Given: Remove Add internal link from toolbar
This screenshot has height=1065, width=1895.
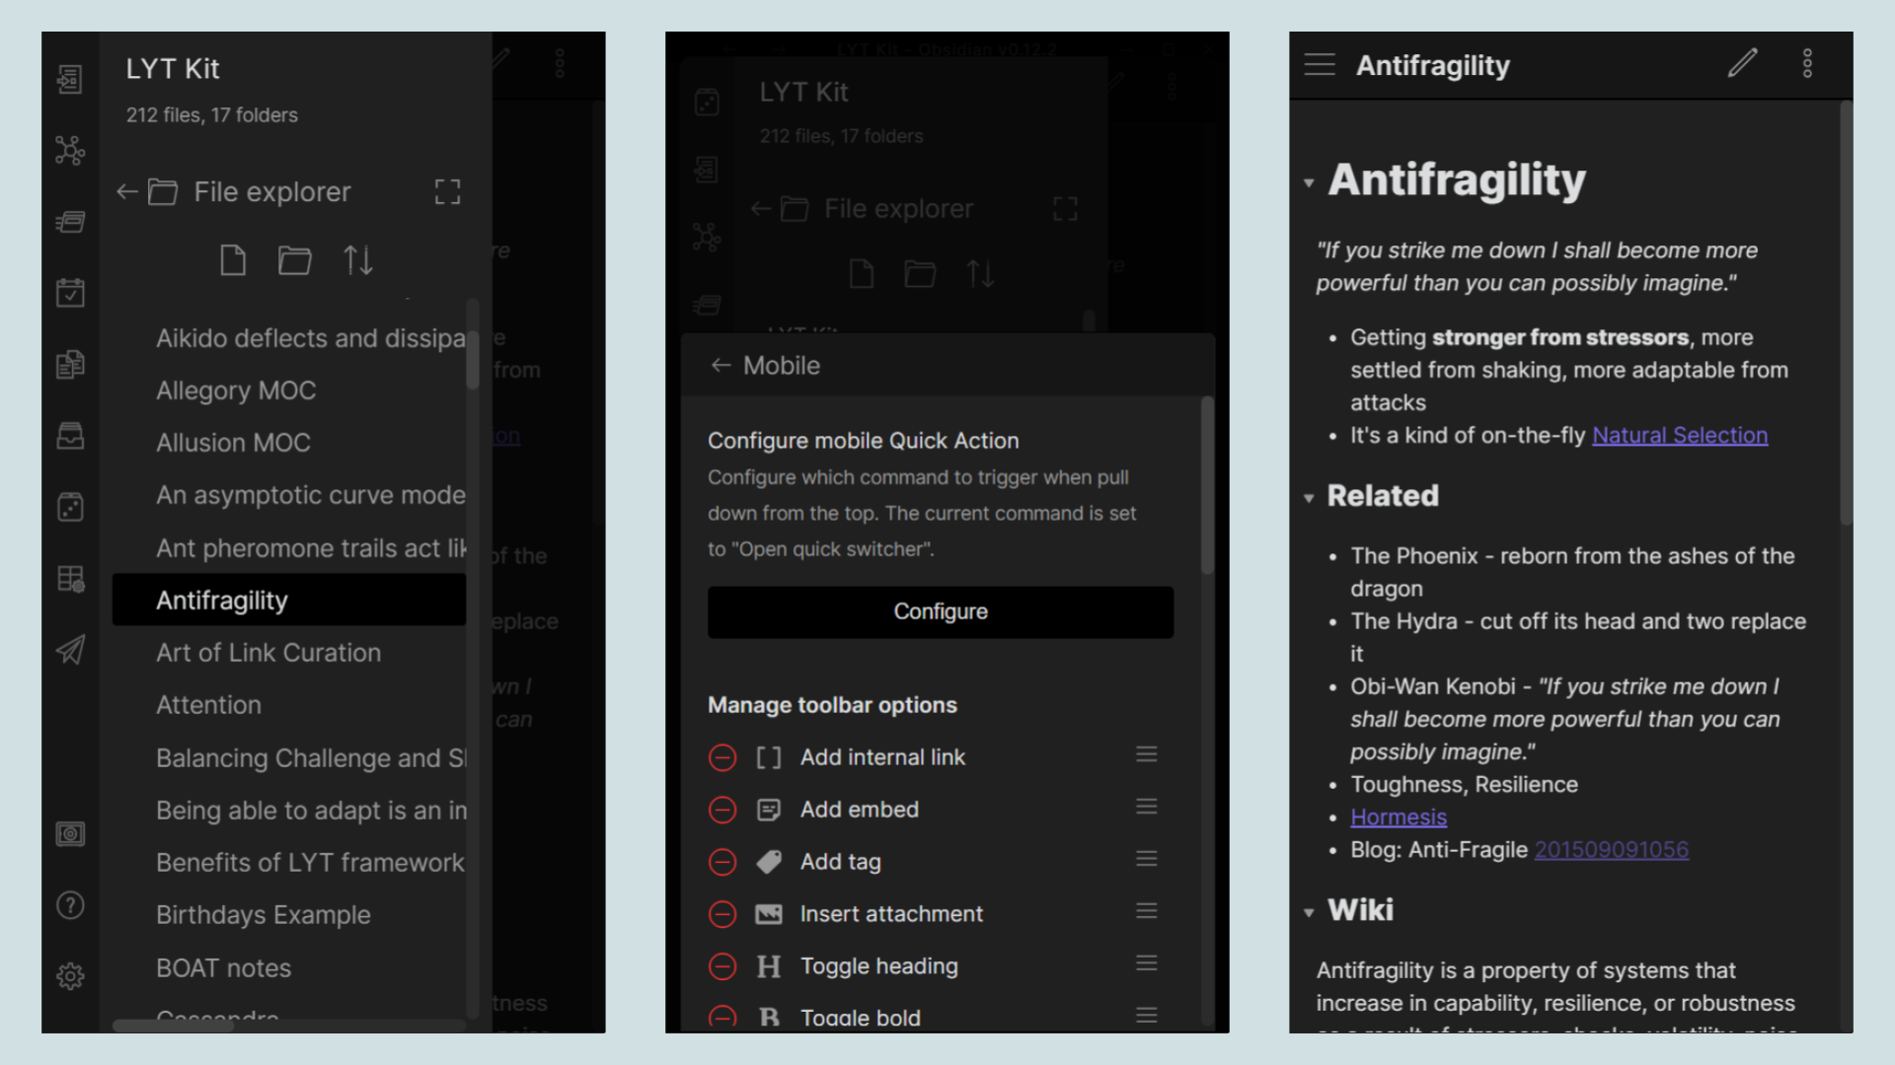Looking at the screenshot, I should tap(722, 757).
